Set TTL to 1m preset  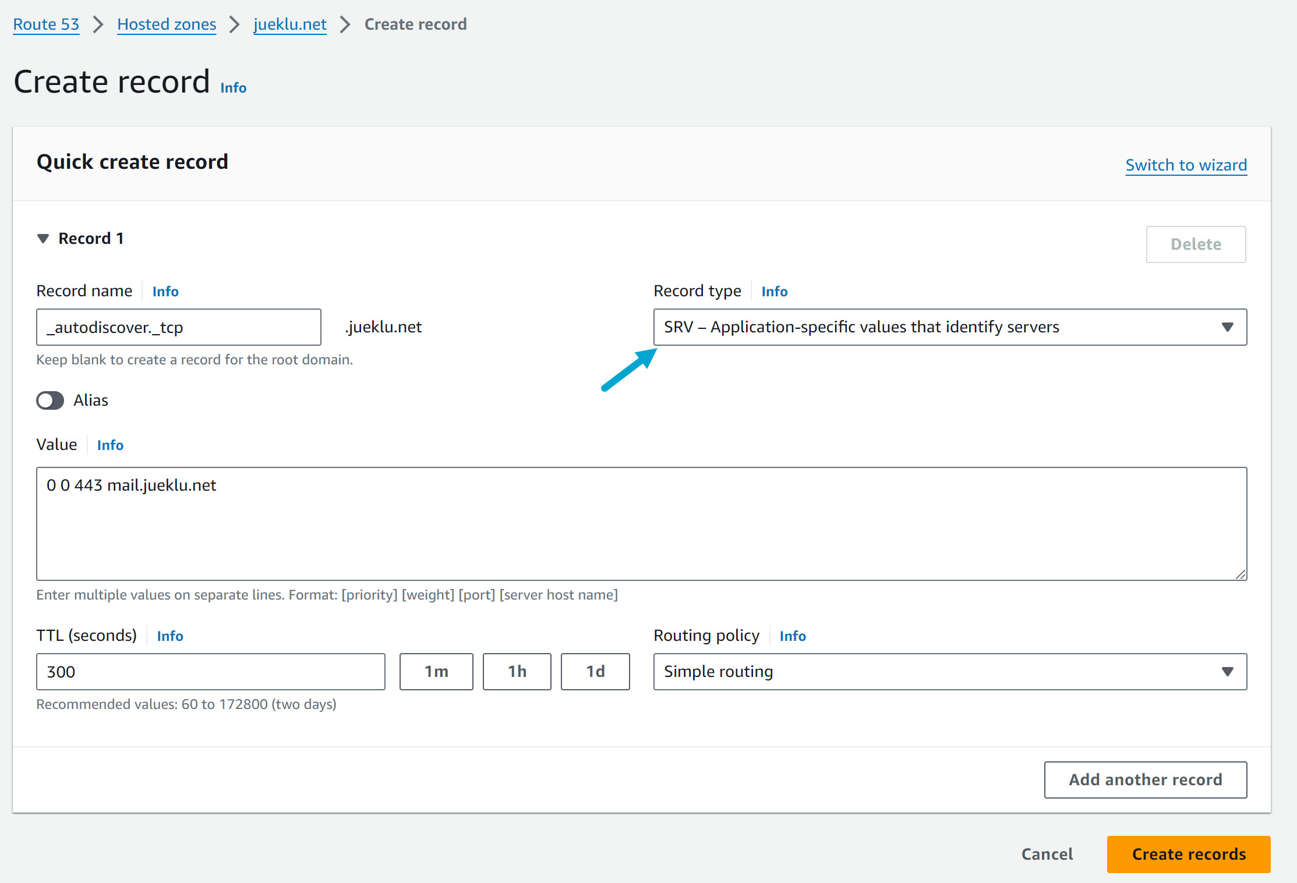436,672
